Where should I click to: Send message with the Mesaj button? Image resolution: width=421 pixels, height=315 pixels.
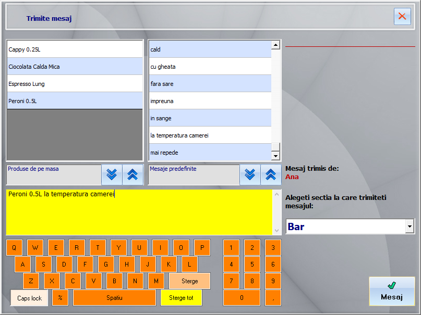click(392, 291)
